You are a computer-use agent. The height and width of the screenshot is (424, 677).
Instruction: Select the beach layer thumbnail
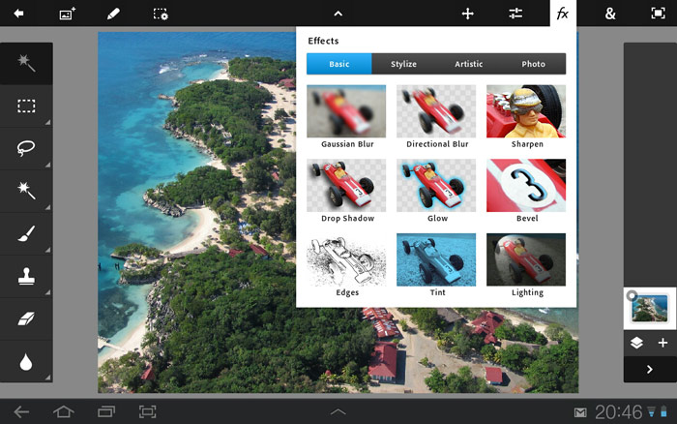pos(649,309)
